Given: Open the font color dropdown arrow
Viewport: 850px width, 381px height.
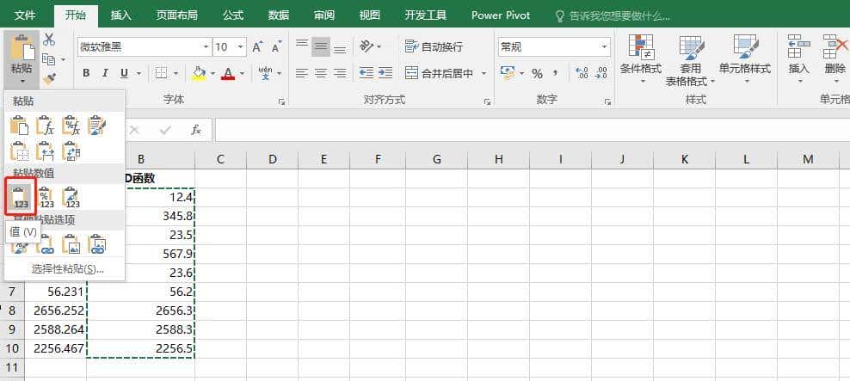Looking at the screenshot, I should pyautogui.click(x=243, y=73).
